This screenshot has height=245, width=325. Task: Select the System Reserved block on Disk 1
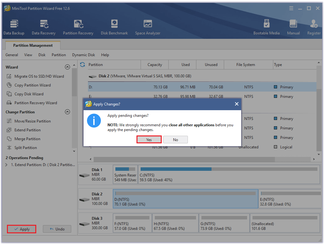[125, 174]
